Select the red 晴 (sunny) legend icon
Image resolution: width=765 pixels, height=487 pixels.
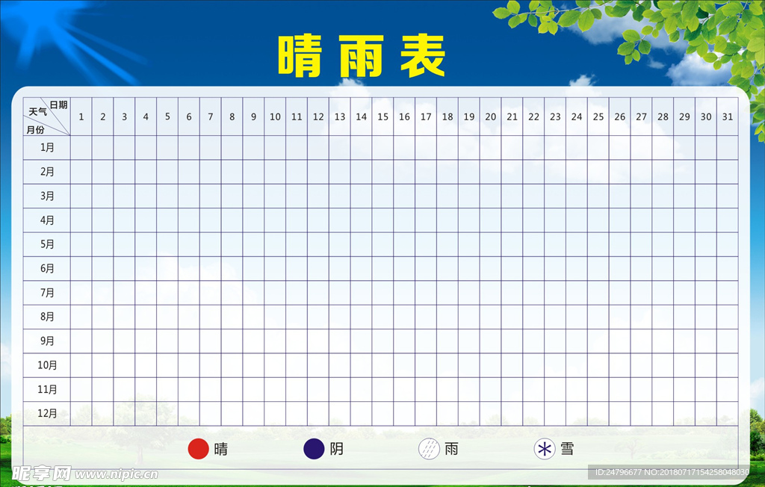[x=198, y=448]
